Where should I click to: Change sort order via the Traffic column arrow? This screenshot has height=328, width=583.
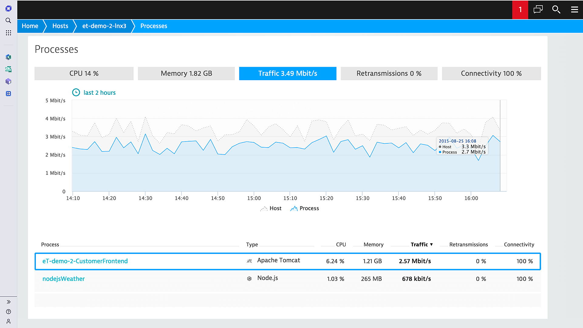431,244
